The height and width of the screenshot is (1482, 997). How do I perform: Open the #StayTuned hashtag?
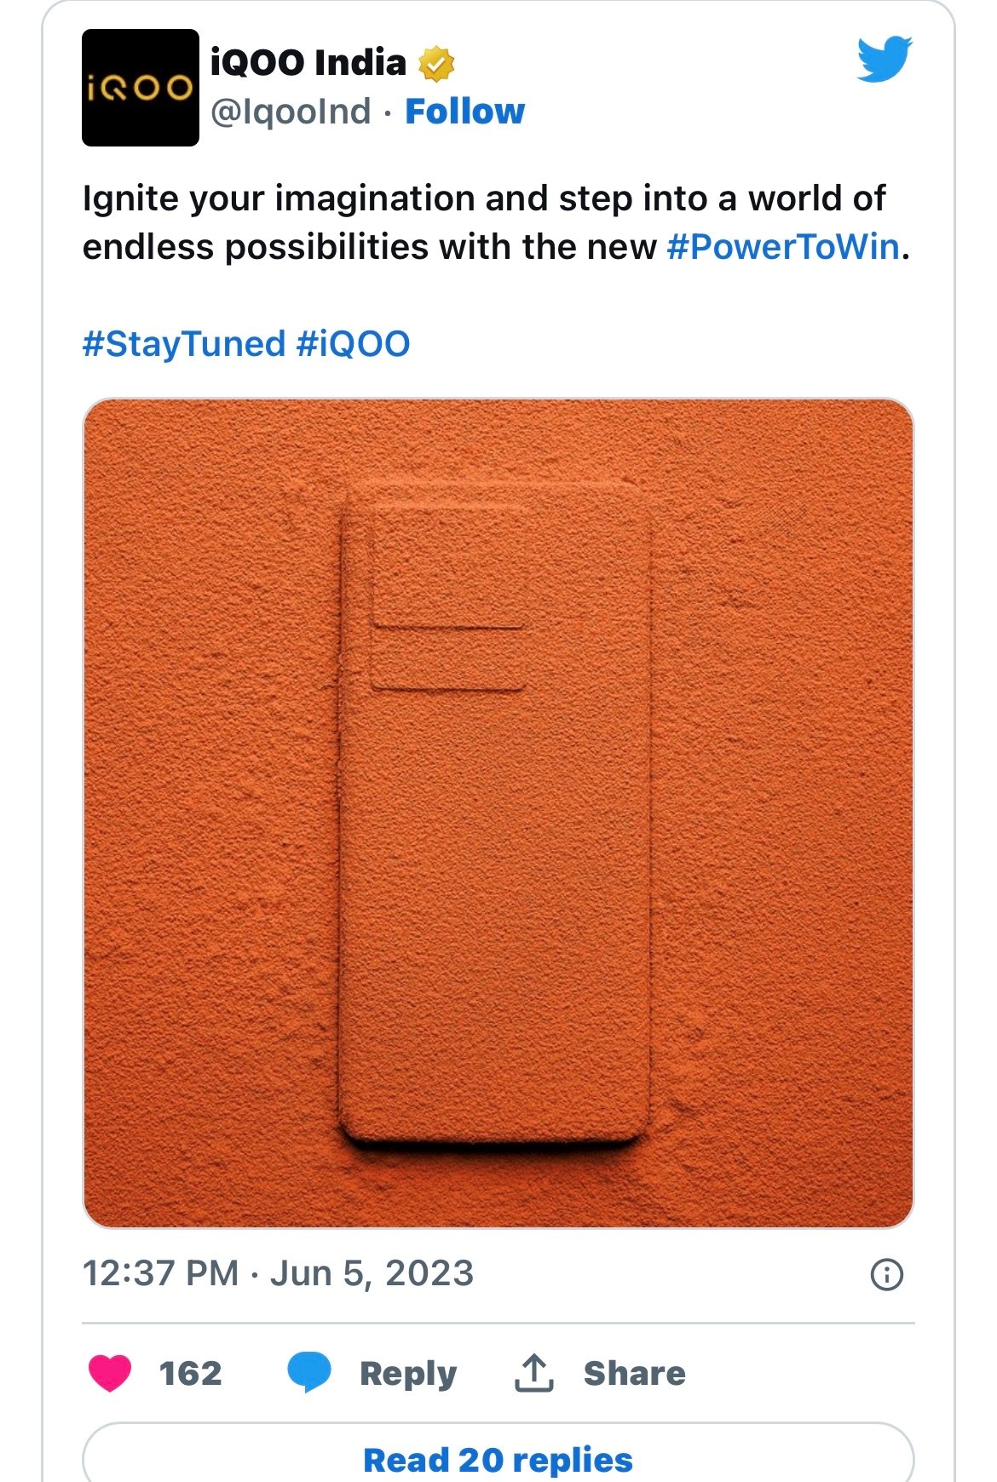coord(183,344)
